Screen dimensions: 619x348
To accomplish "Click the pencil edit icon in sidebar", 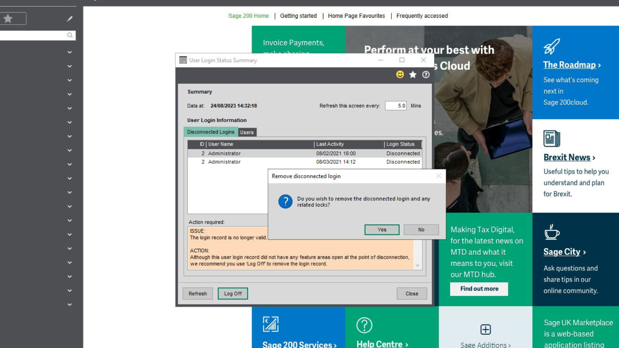I will click(x=69, y=19).
